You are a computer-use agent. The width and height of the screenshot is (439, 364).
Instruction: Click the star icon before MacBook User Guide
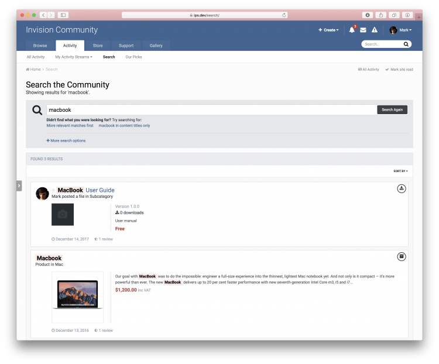[x=53, y=190]
